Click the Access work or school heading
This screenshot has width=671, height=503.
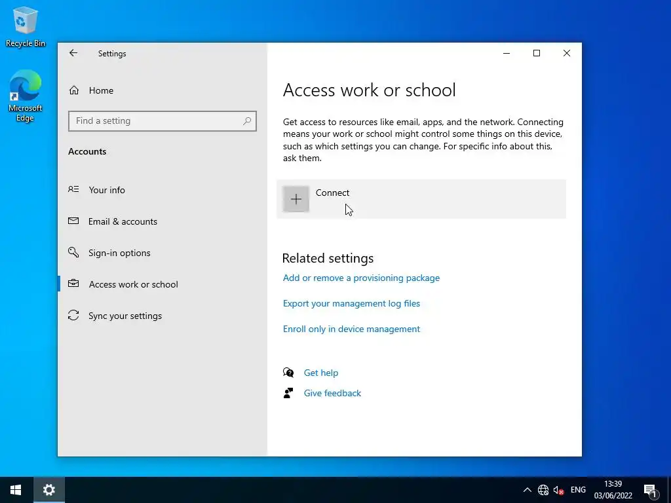[x=370, y=90]
